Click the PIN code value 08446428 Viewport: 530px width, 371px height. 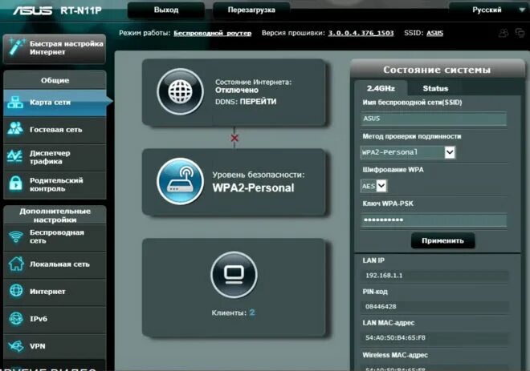381,307
